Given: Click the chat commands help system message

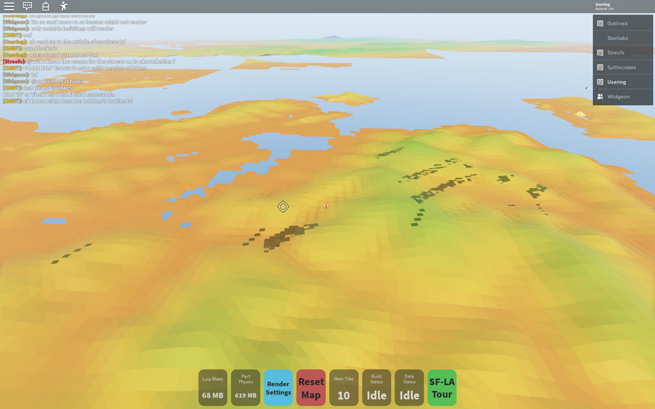Looking at the screenshot, I should point(59,94).
